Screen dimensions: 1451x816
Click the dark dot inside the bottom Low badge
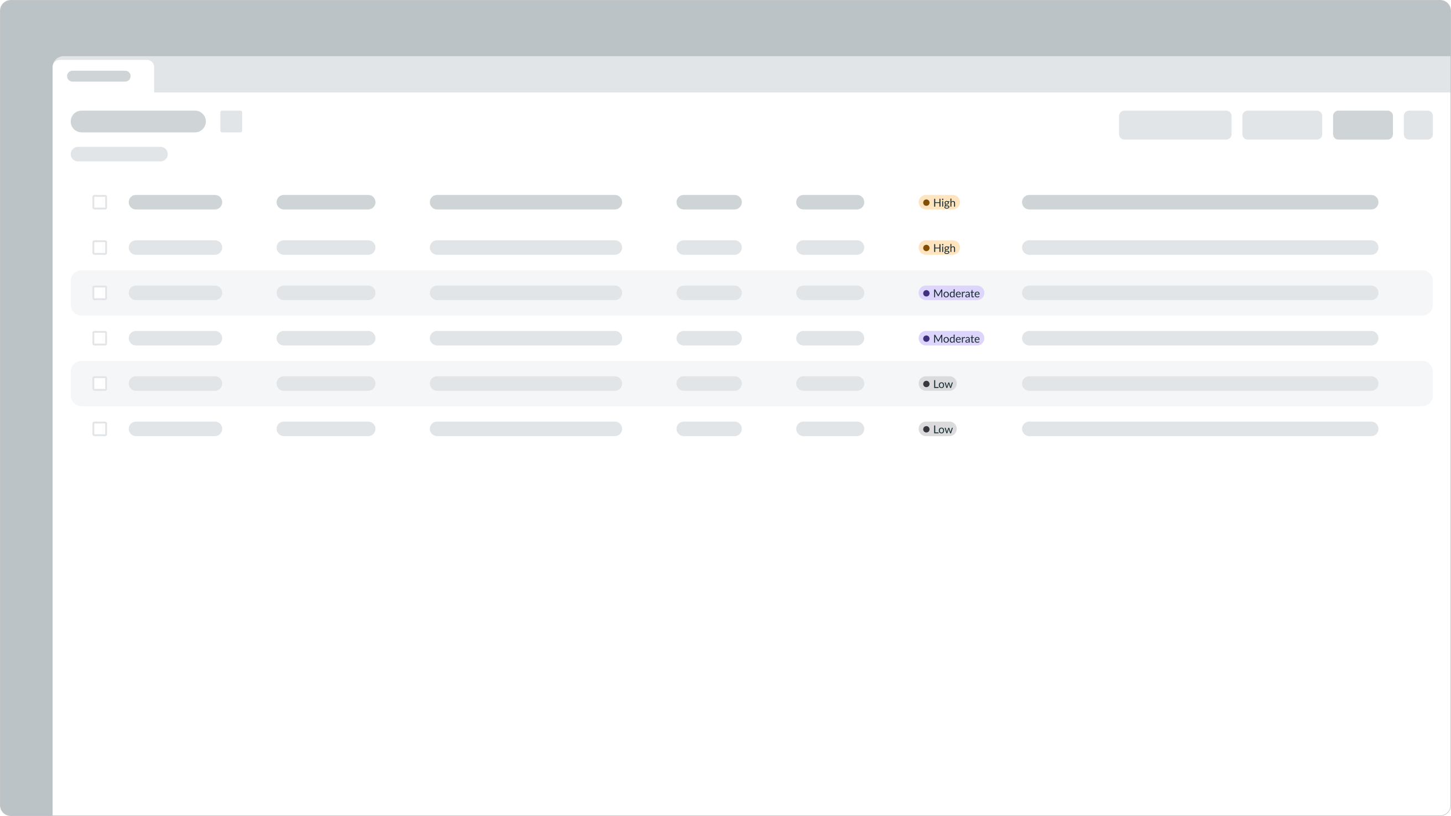click(x=926, y=428)
